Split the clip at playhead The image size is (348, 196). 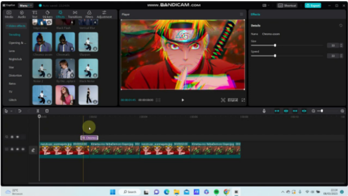[38, 111]
